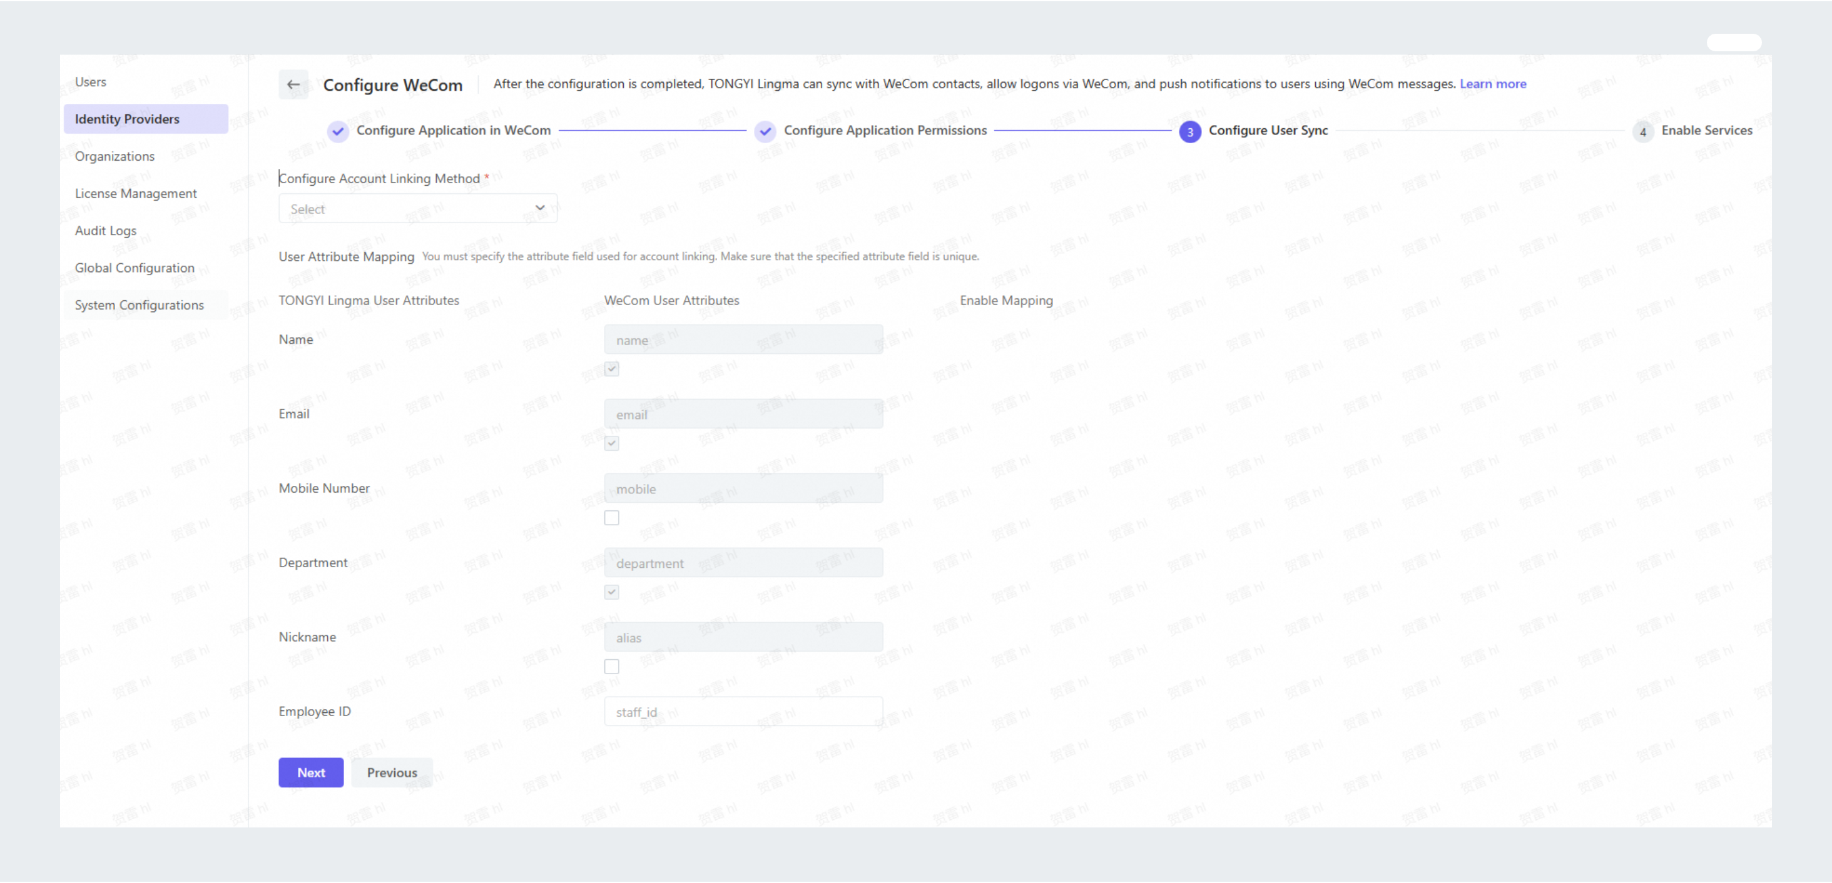Click the completed Configure Application in WeCom step icon
Image resolution: width=1832 pixels, height=883 pixels.
click(x=338, y=131)
